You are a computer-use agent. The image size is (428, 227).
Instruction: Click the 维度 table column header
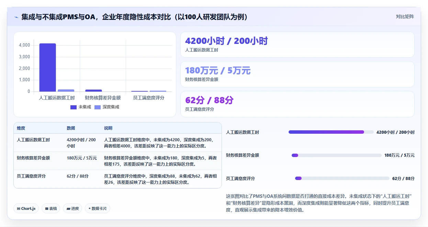(x=21, y=128)
